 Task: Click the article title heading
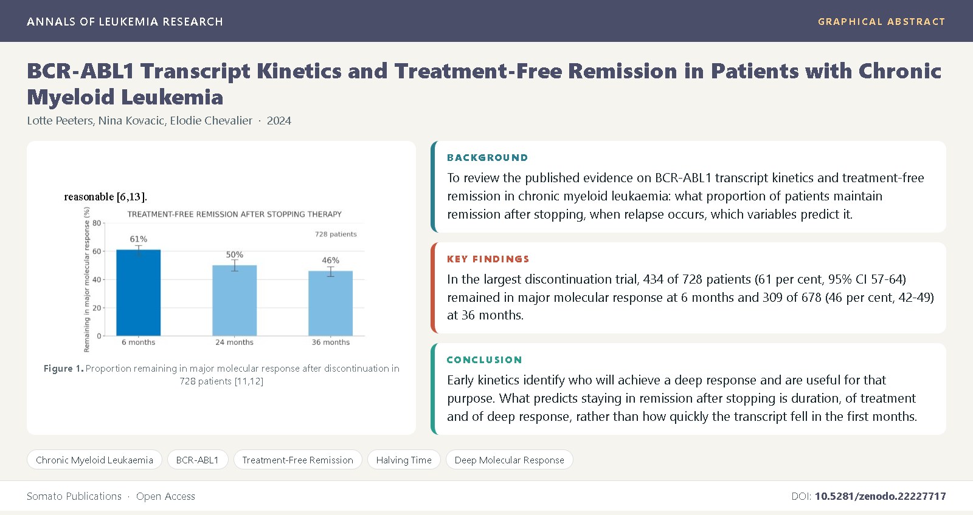(x=484, y=84)
